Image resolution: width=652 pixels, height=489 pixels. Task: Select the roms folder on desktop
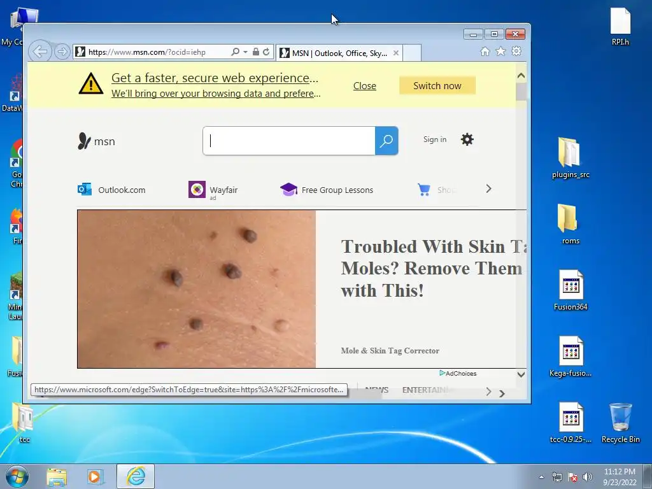click(x=570, y=224)
